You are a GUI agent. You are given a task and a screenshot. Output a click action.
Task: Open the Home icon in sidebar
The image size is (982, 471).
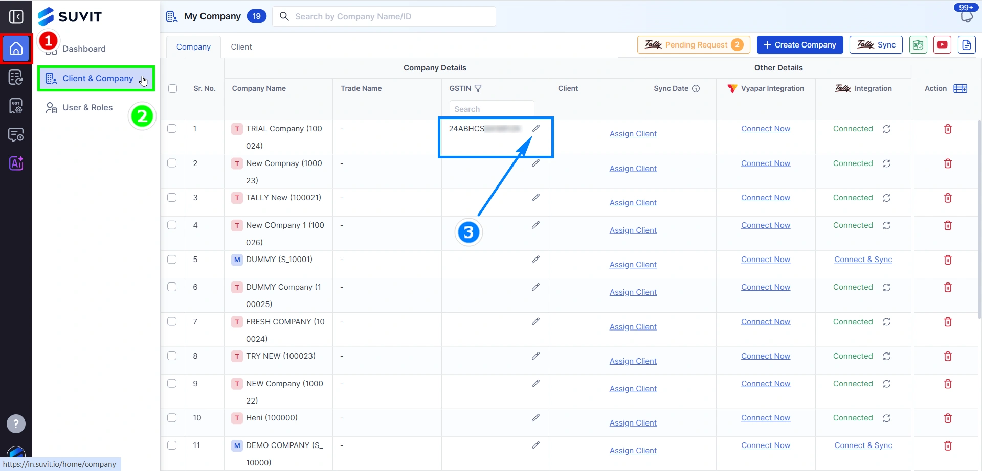(x=16, y=49)
